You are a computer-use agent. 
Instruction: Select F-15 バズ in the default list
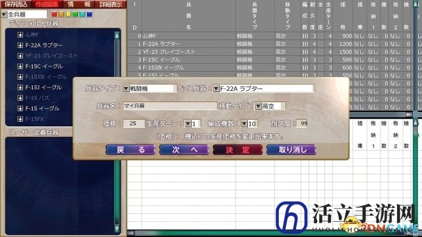pos(37,98)
